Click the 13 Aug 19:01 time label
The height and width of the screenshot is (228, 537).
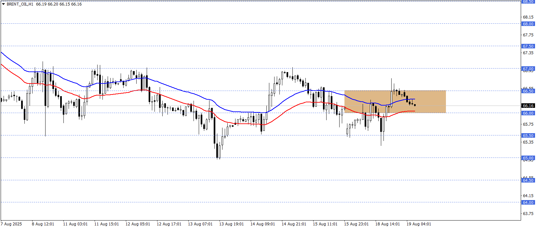click(x=231, y=224)
